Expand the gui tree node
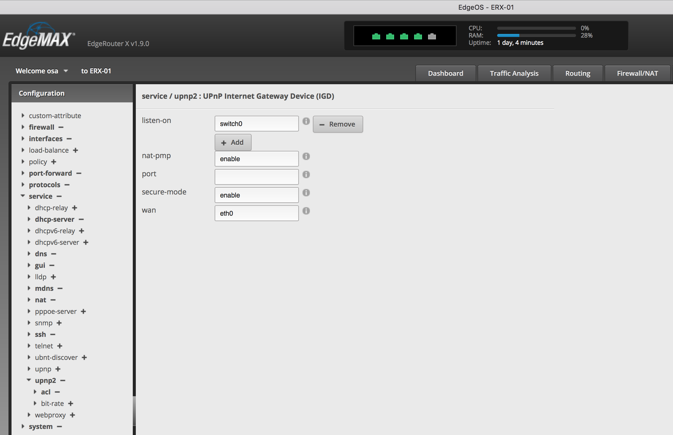Screen dimensions: 673x435 [x=29, y=265]
